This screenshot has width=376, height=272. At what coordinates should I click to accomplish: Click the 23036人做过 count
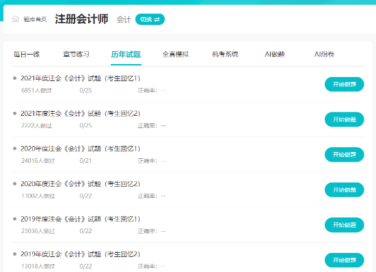[38, 231]
